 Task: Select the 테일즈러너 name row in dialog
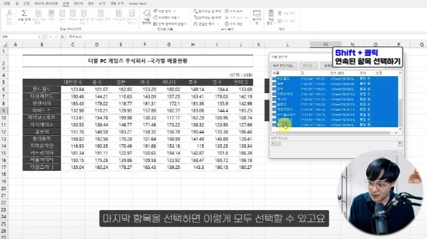(335, 110)
